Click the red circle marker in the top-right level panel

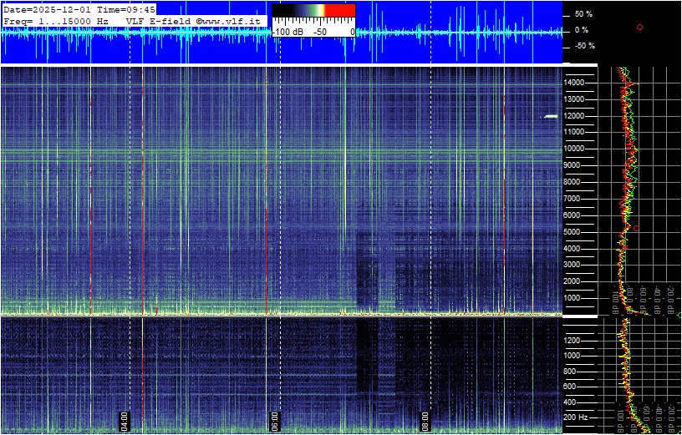[x=639, y=28]
